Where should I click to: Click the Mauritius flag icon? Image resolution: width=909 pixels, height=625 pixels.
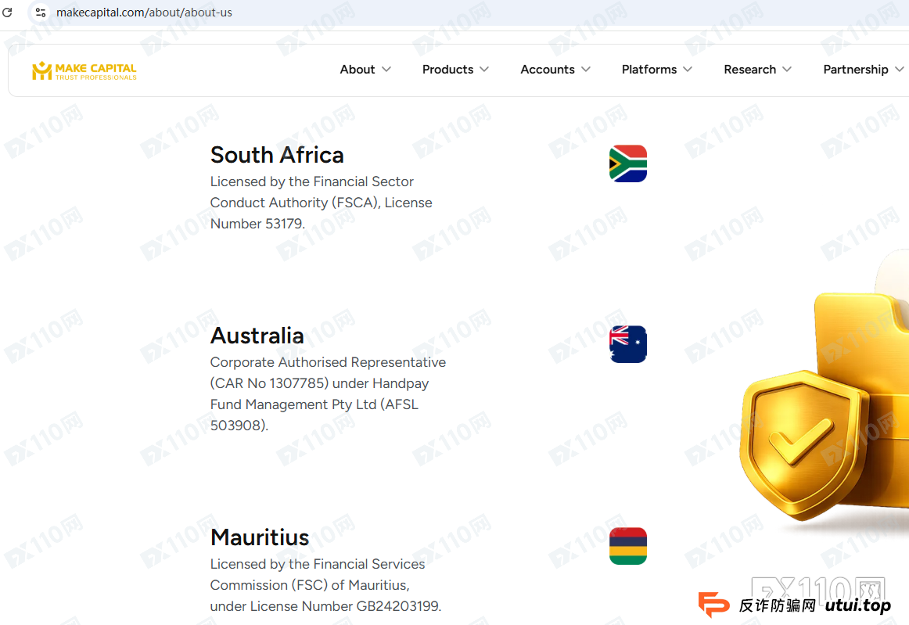click(628, 546)
